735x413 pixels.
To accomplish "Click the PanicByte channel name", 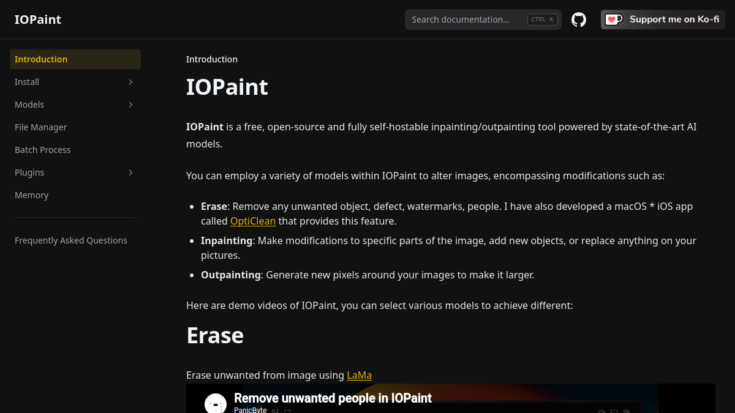I will (250, 409).
